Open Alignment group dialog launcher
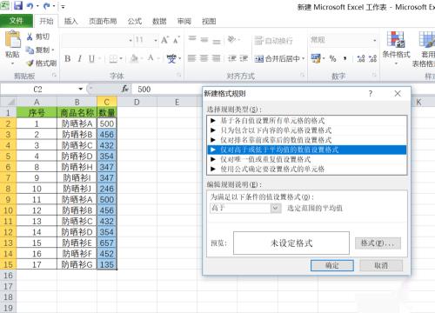435x313 pixels. click(302, 76)
